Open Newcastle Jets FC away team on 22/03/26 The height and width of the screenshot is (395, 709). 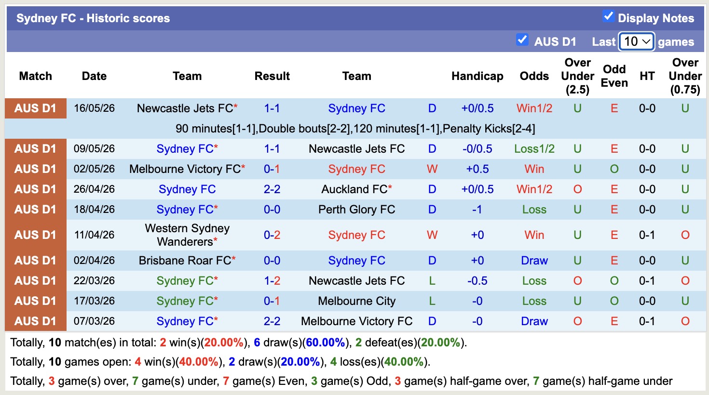357,281
